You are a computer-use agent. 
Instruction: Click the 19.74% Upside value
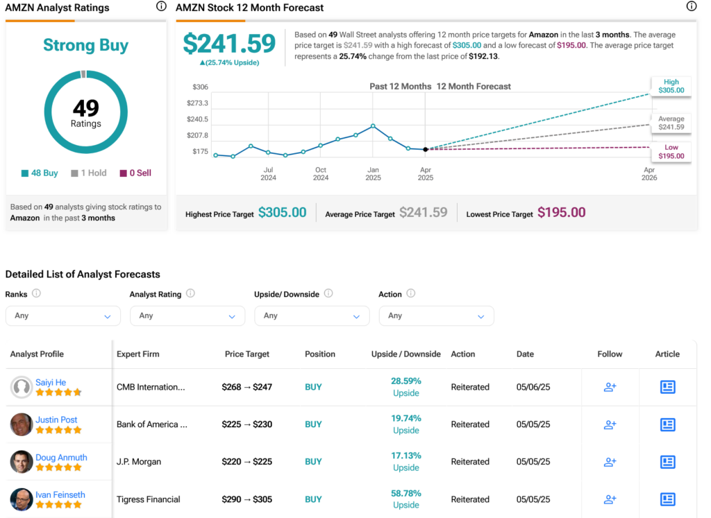tap(405, 424)
